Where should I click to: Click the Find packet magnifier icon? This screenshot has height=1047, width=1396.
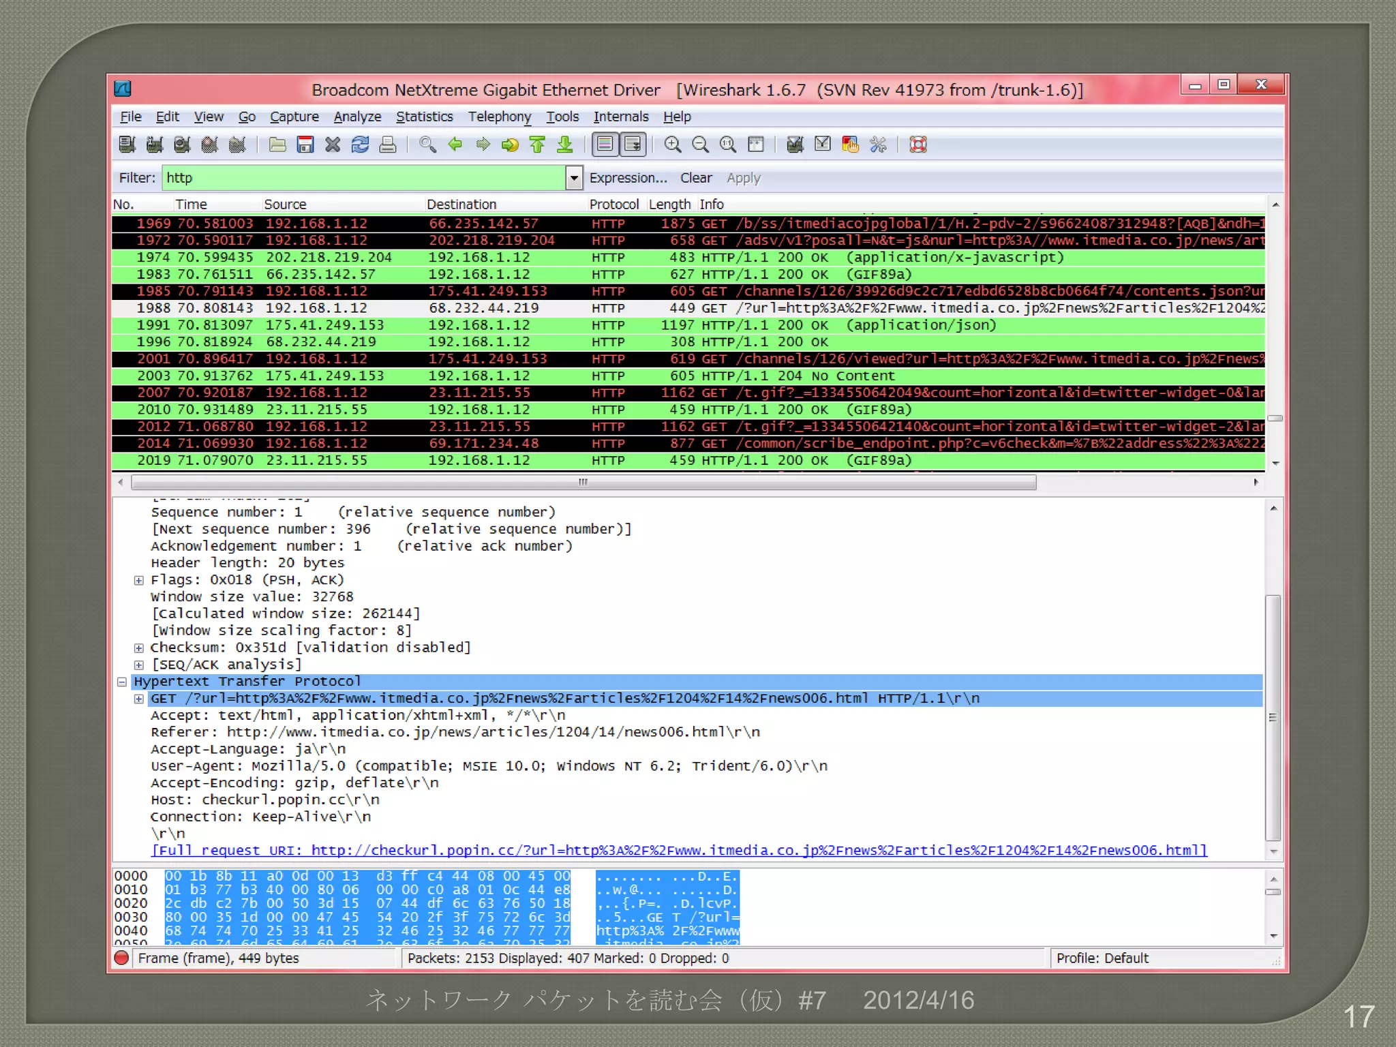(x=427, y=145)
